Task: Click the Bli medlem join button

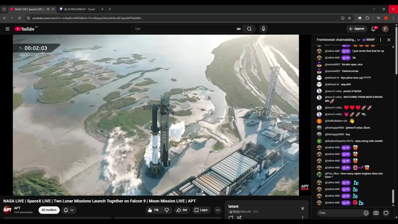Action: pos(49,210)
